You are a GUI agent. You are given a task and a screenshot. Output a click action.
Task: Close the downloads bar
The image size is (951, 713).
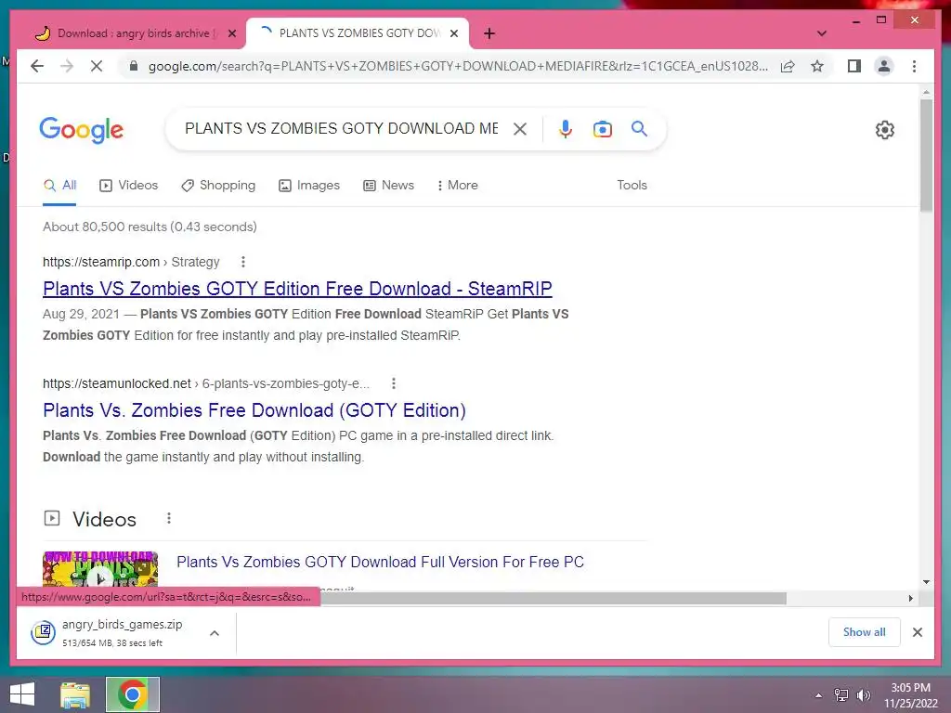tap(917, 632)
